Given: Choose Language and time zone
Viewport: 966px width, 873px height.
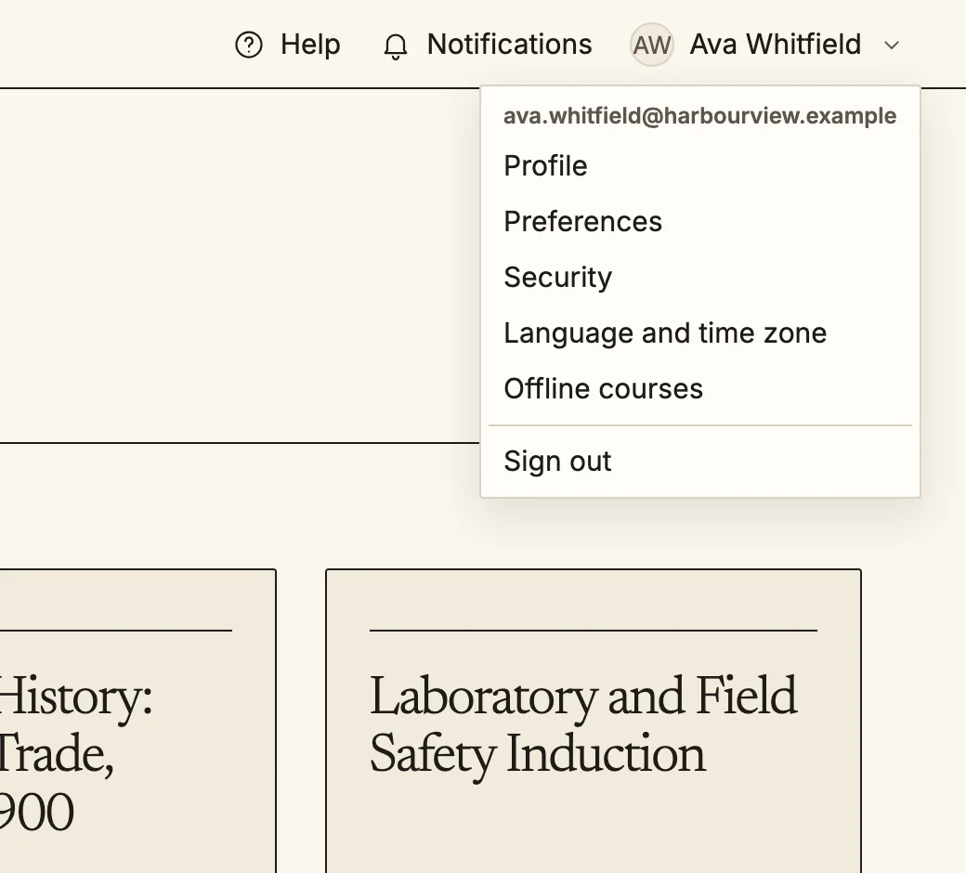Looking at the screenshot, I should tap(699, 332).
